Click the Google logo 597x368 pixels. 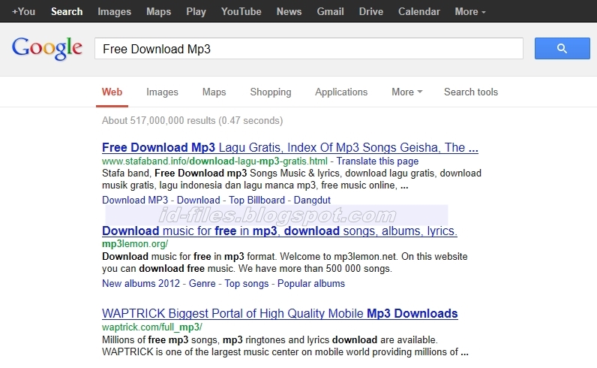[47, 49]
